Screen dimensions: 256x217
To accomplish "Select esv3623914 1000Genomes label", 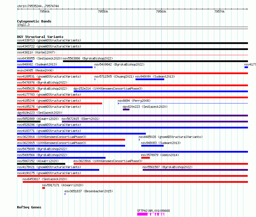I will point(52,137).
